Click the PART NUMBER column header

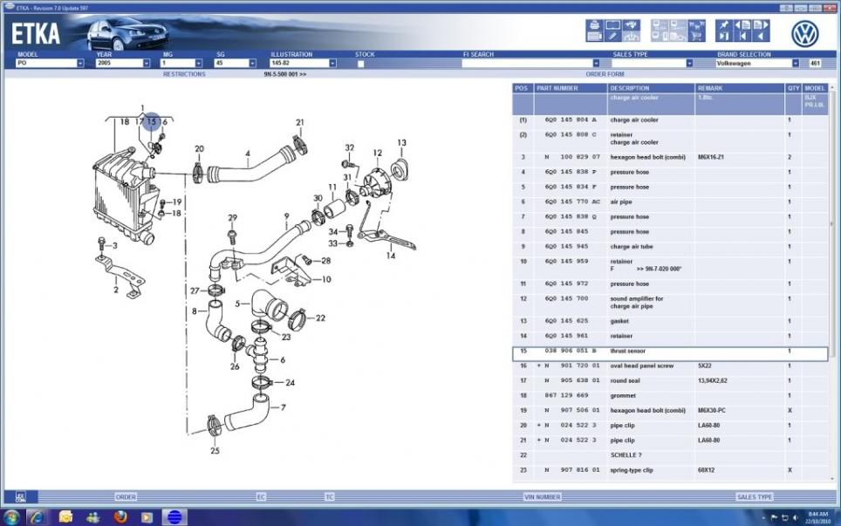click(571, 88)
